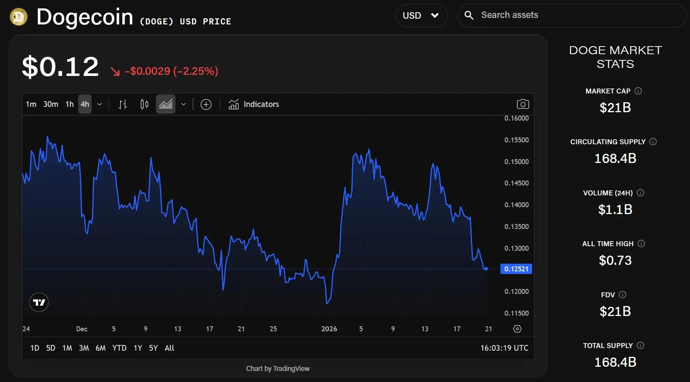Switch to candlestick chart style
Screen dimensions: 690x382
(x=144, y=104)
